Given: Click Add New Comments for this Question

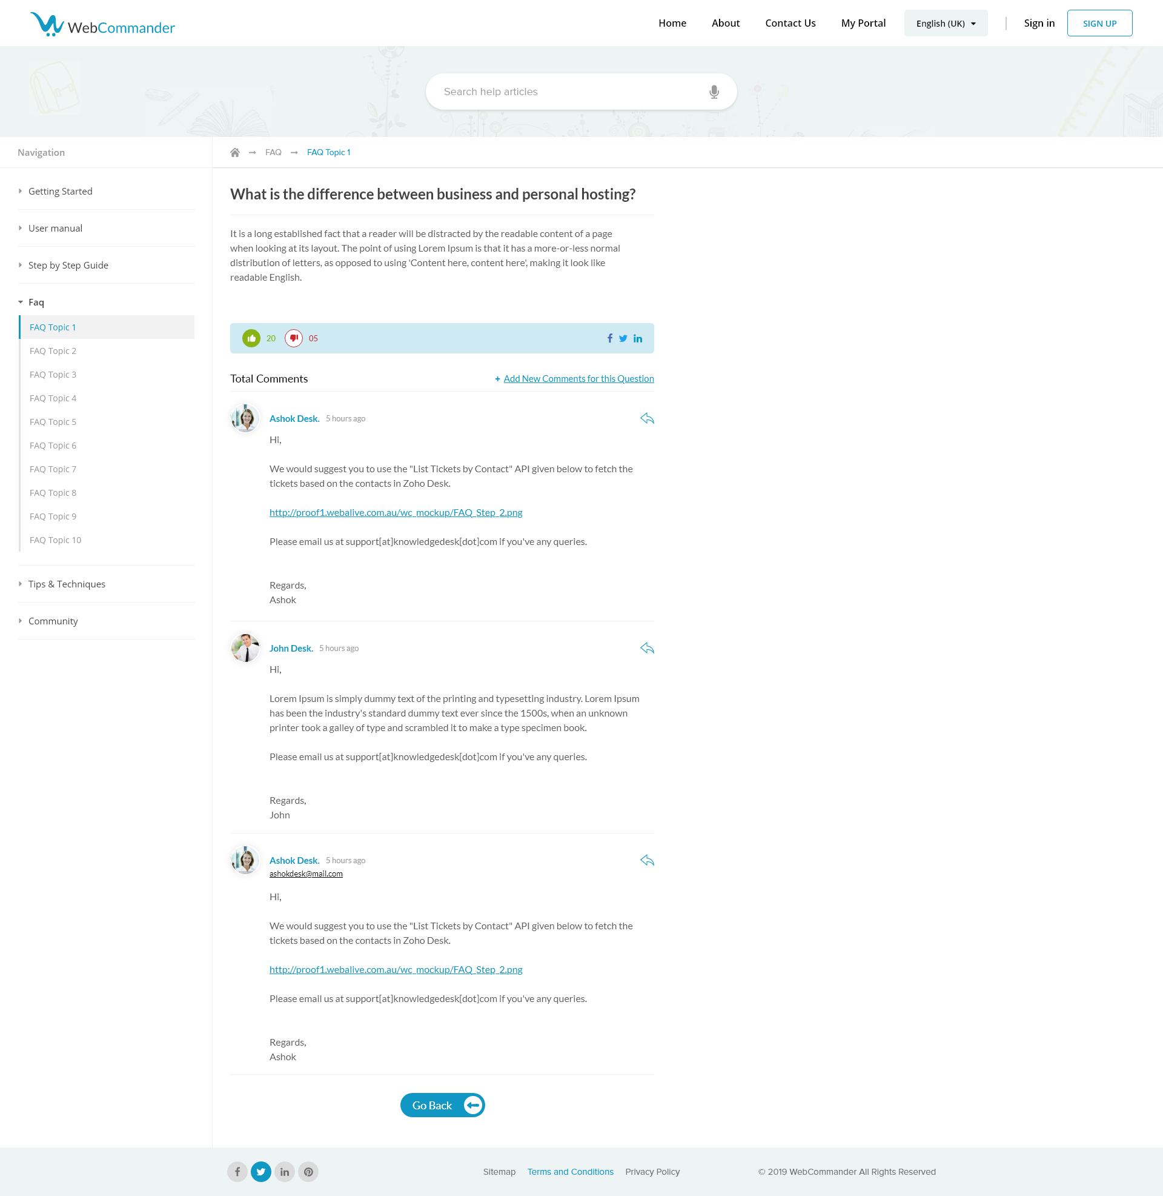Looking at the screenshot, I should point(578,379).
